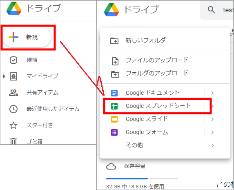The image size is (234, 190).
Task: Click the green Google Sheets icon
Action: coord(114,106)
